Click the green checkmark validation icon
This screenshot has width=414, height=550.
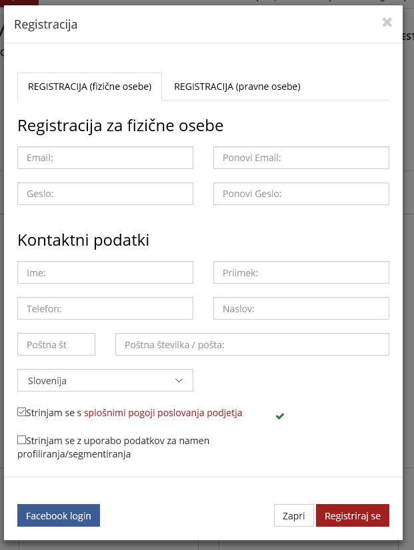tap(280, 416)
